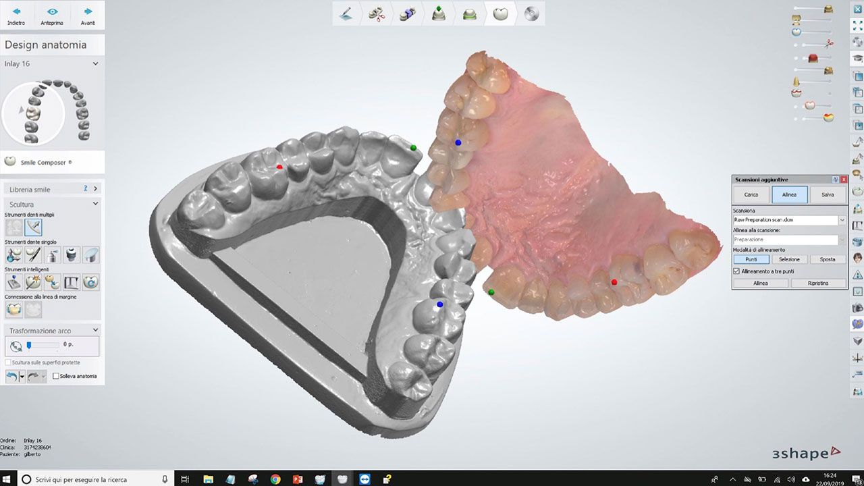Click the scissors scan trimming step icon
The height and width of the screenshot is (486, 864).
point(377,13)
